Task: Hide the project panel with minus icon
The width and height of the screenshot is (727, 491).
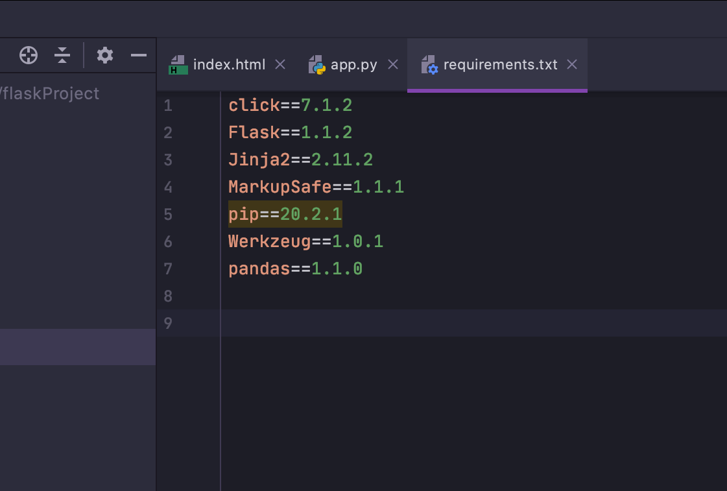Action: (139, 55)
